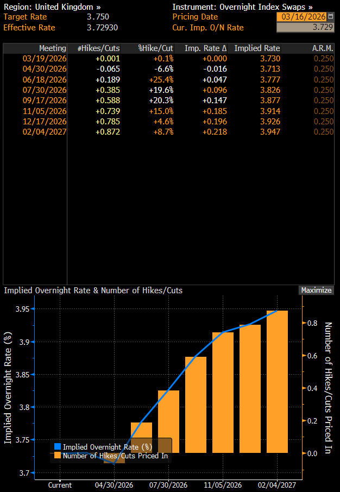
Task: Click the tallest orange bar in the chart
Action: click(x=277, y=381)
